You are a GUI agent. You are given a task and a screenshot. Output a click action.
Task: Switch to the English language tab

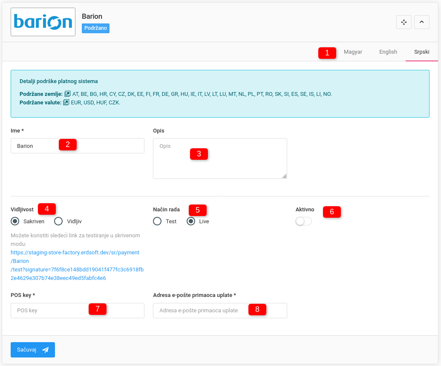pos(388,52)
